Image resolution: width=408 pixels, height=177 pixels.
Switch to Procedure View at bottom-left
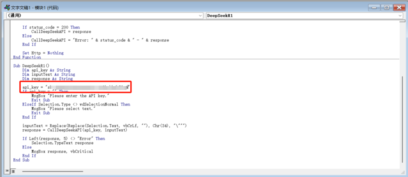pos(7,171)
